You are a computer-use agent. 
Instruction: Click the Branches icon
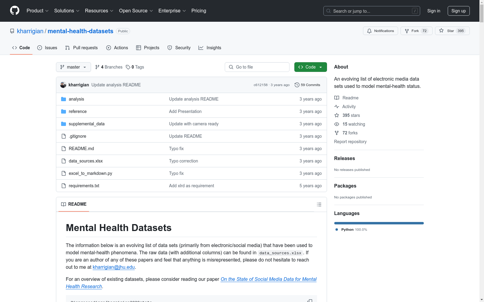[x=97, y=67]
